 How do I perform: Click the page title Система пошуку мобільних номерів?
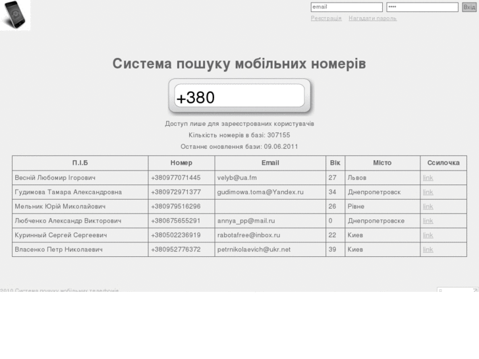(x=239, y=64)
